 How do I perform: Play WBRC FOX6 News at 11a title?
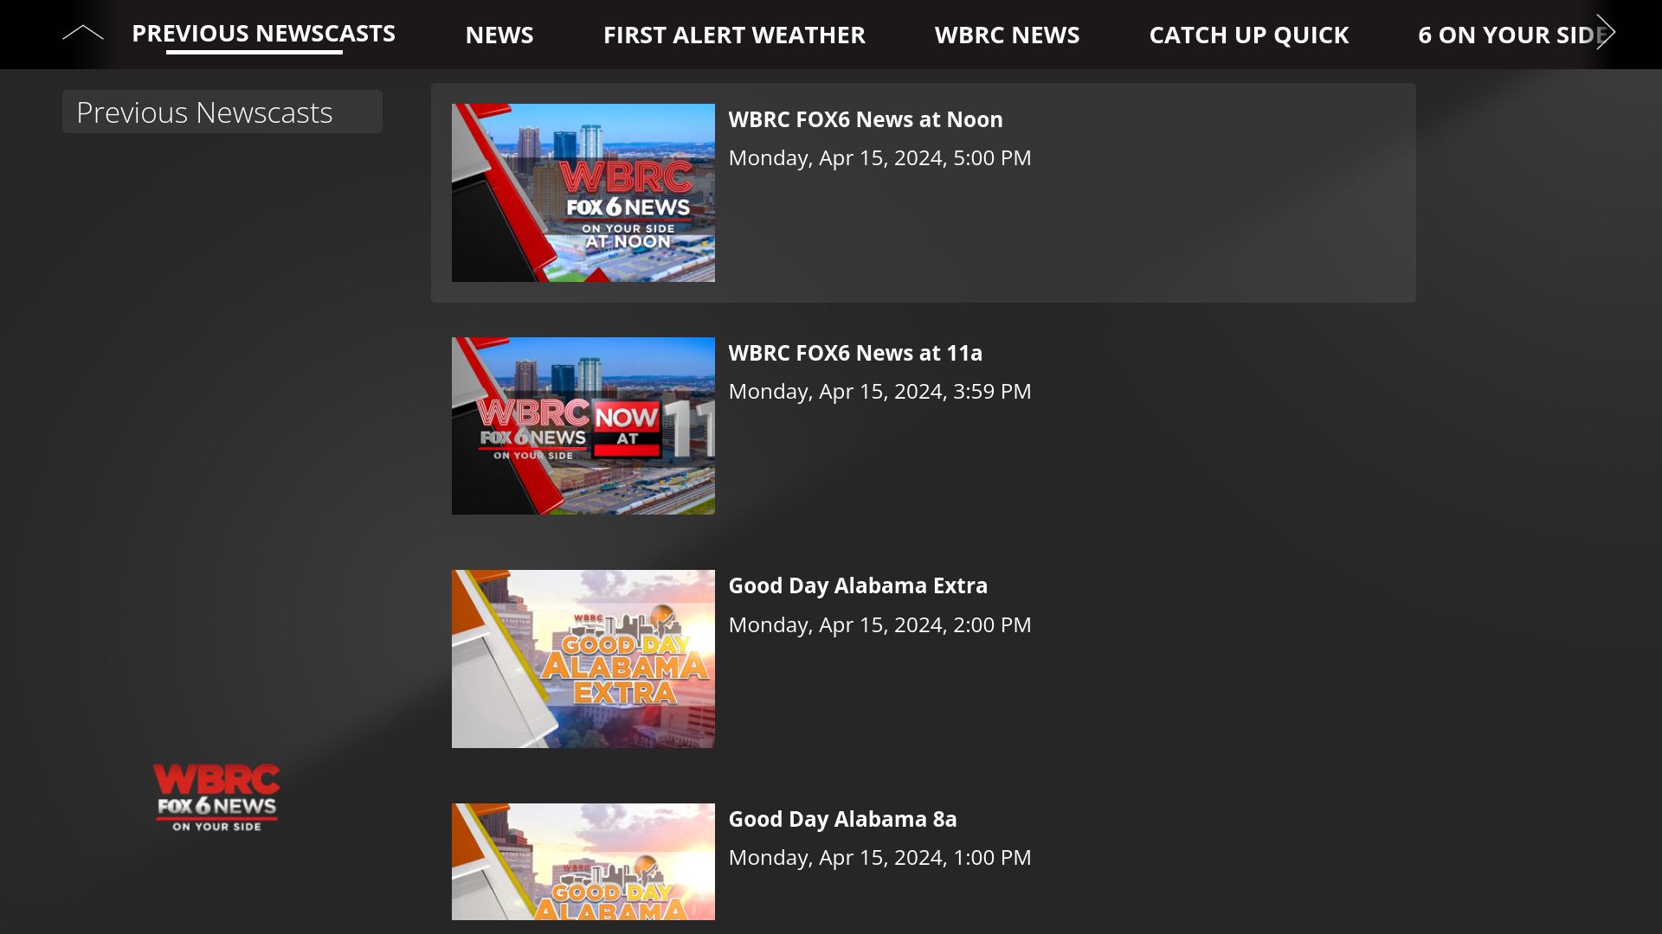point(855,353)
